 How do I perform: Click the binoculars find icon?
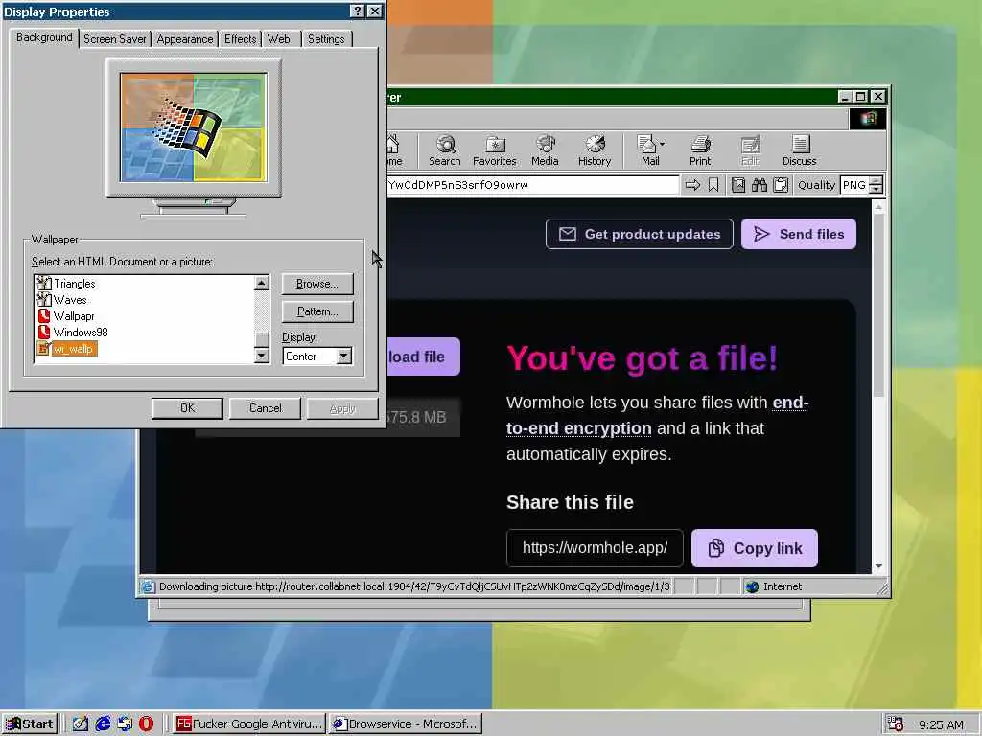760,185
